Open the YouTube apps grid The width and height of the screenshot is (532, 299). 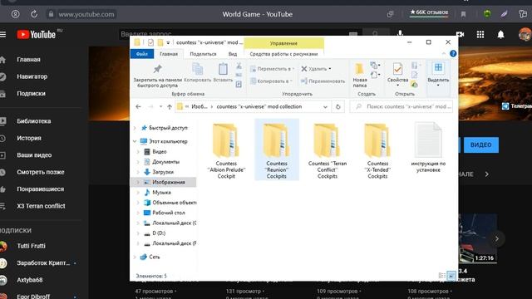coord(480,35)
